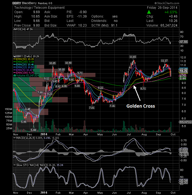Click the RSI(14) 47.56 panel label
The width and height of the screenshot is (192, 195).
(x=24, y=29)
